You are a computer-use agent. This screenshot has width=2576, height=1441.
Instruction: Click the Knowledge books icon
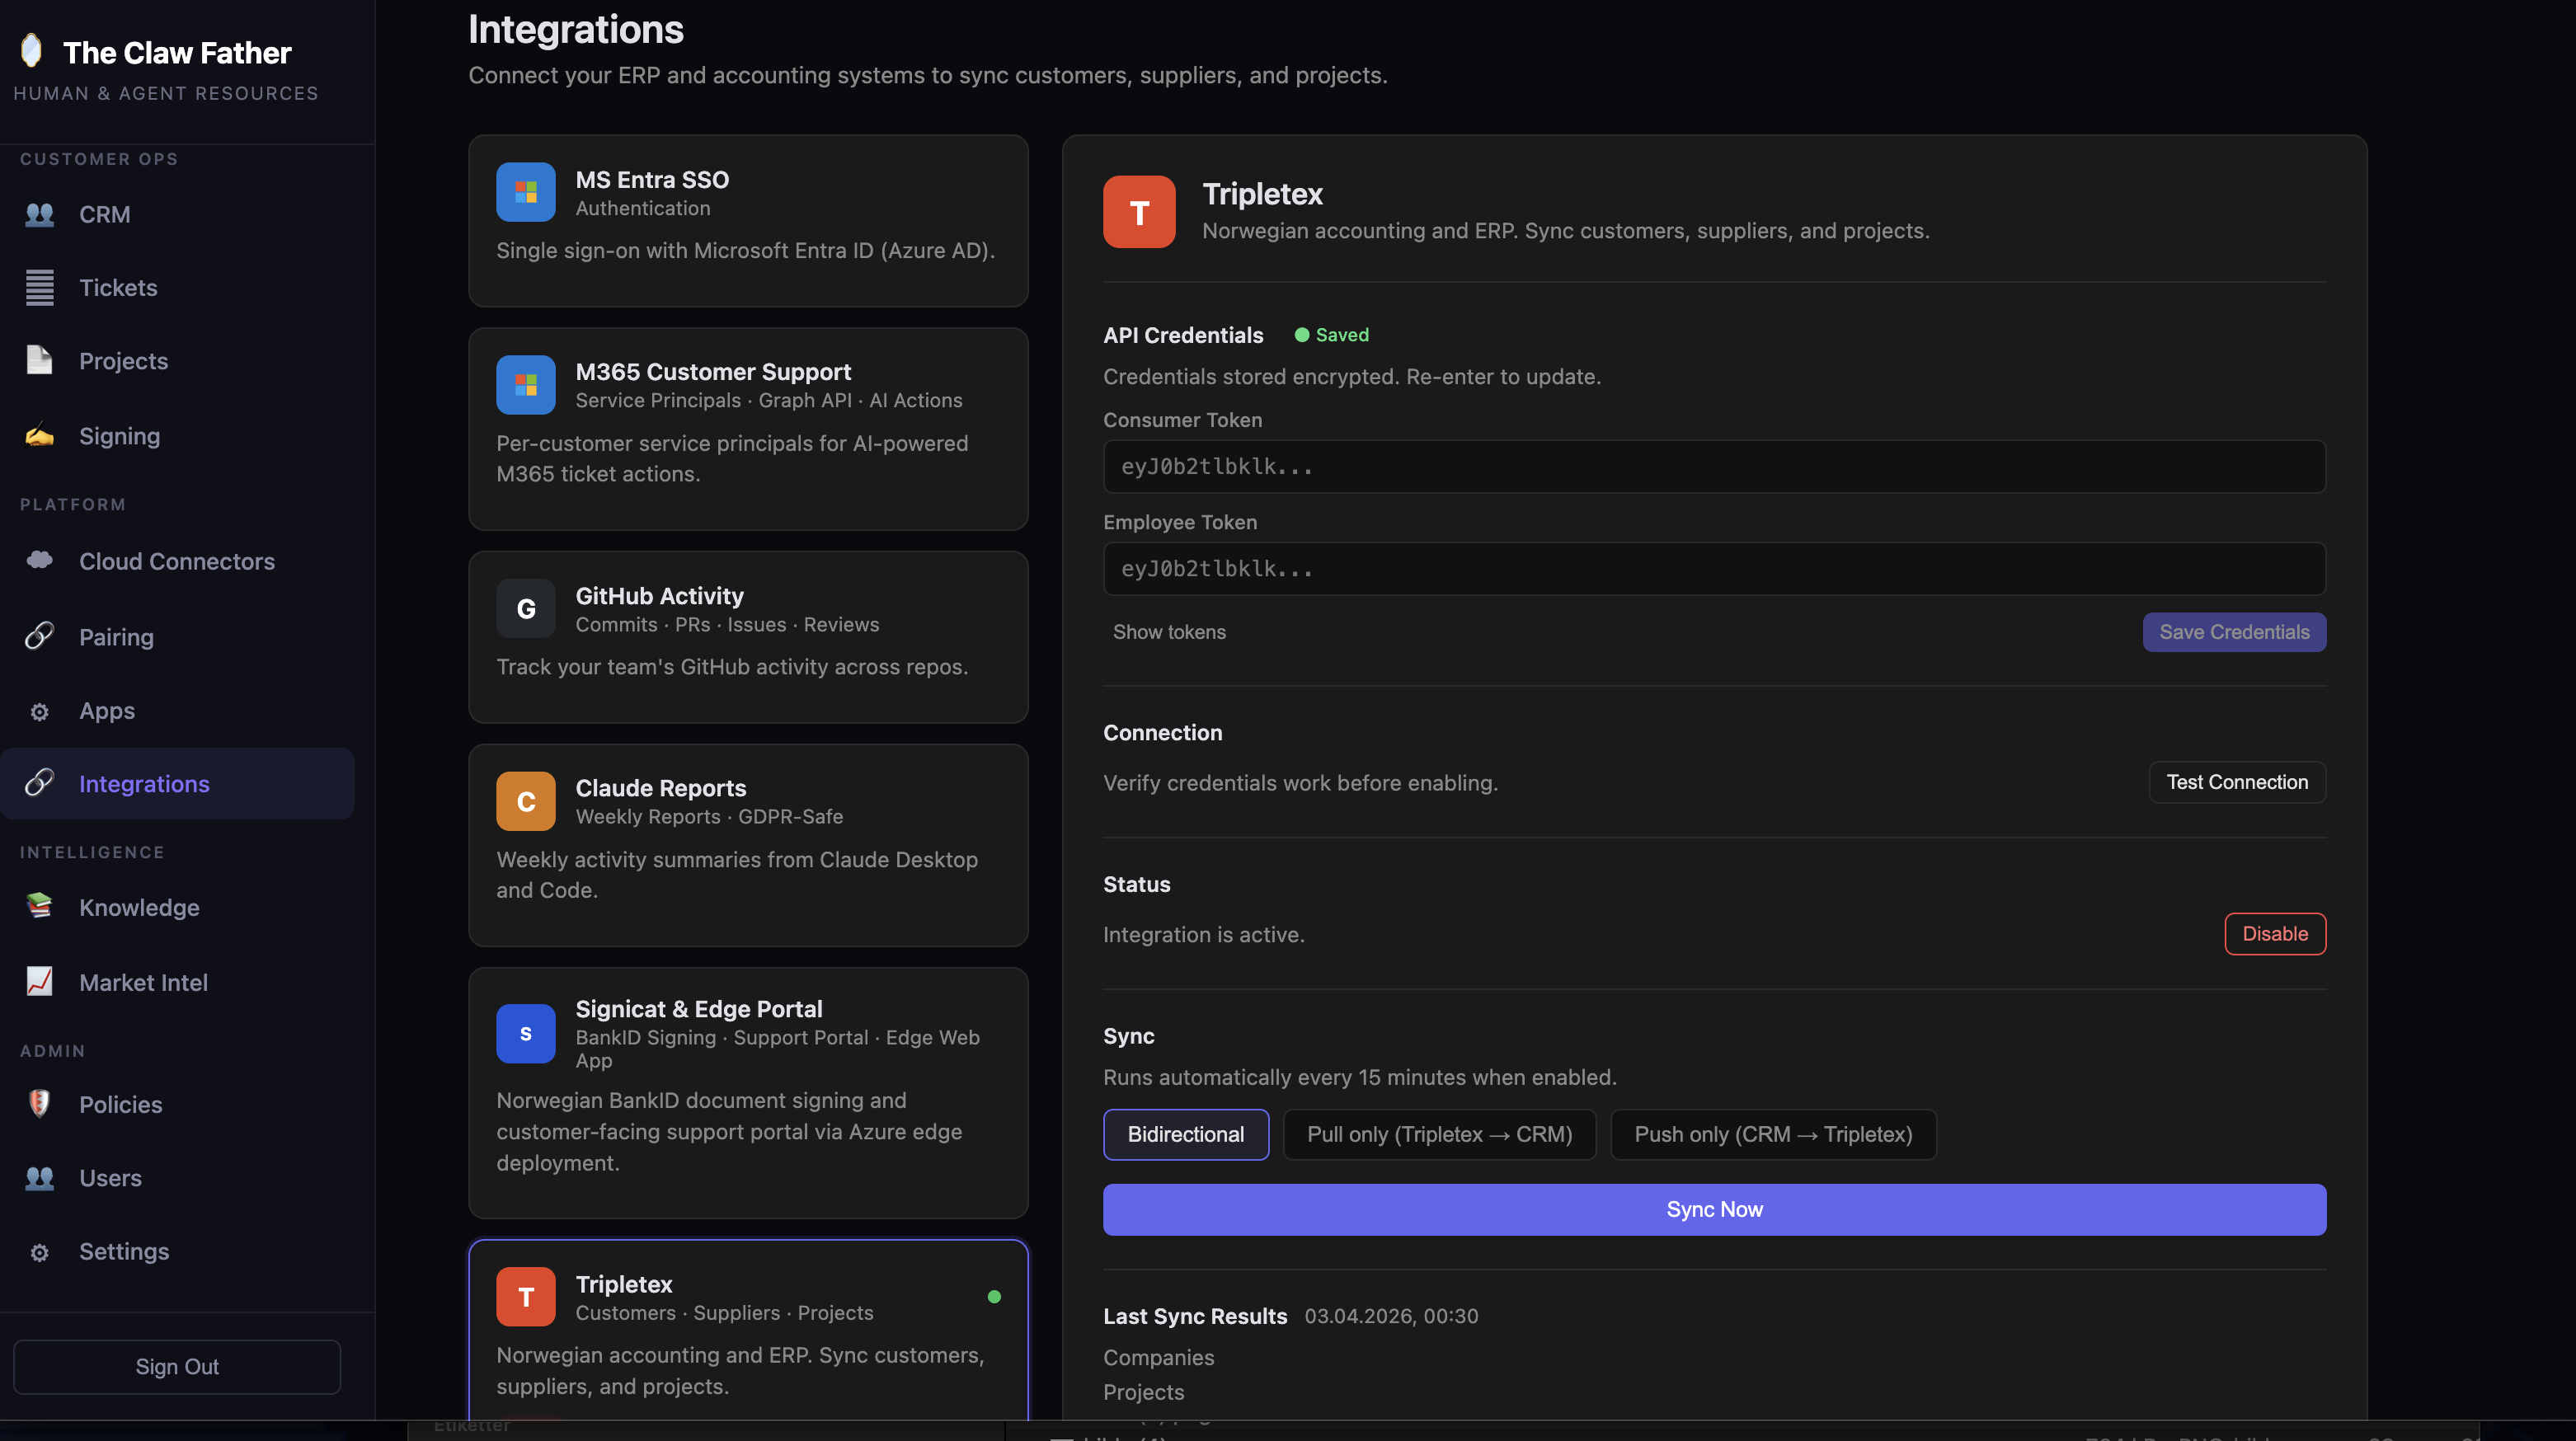[40, 907]
